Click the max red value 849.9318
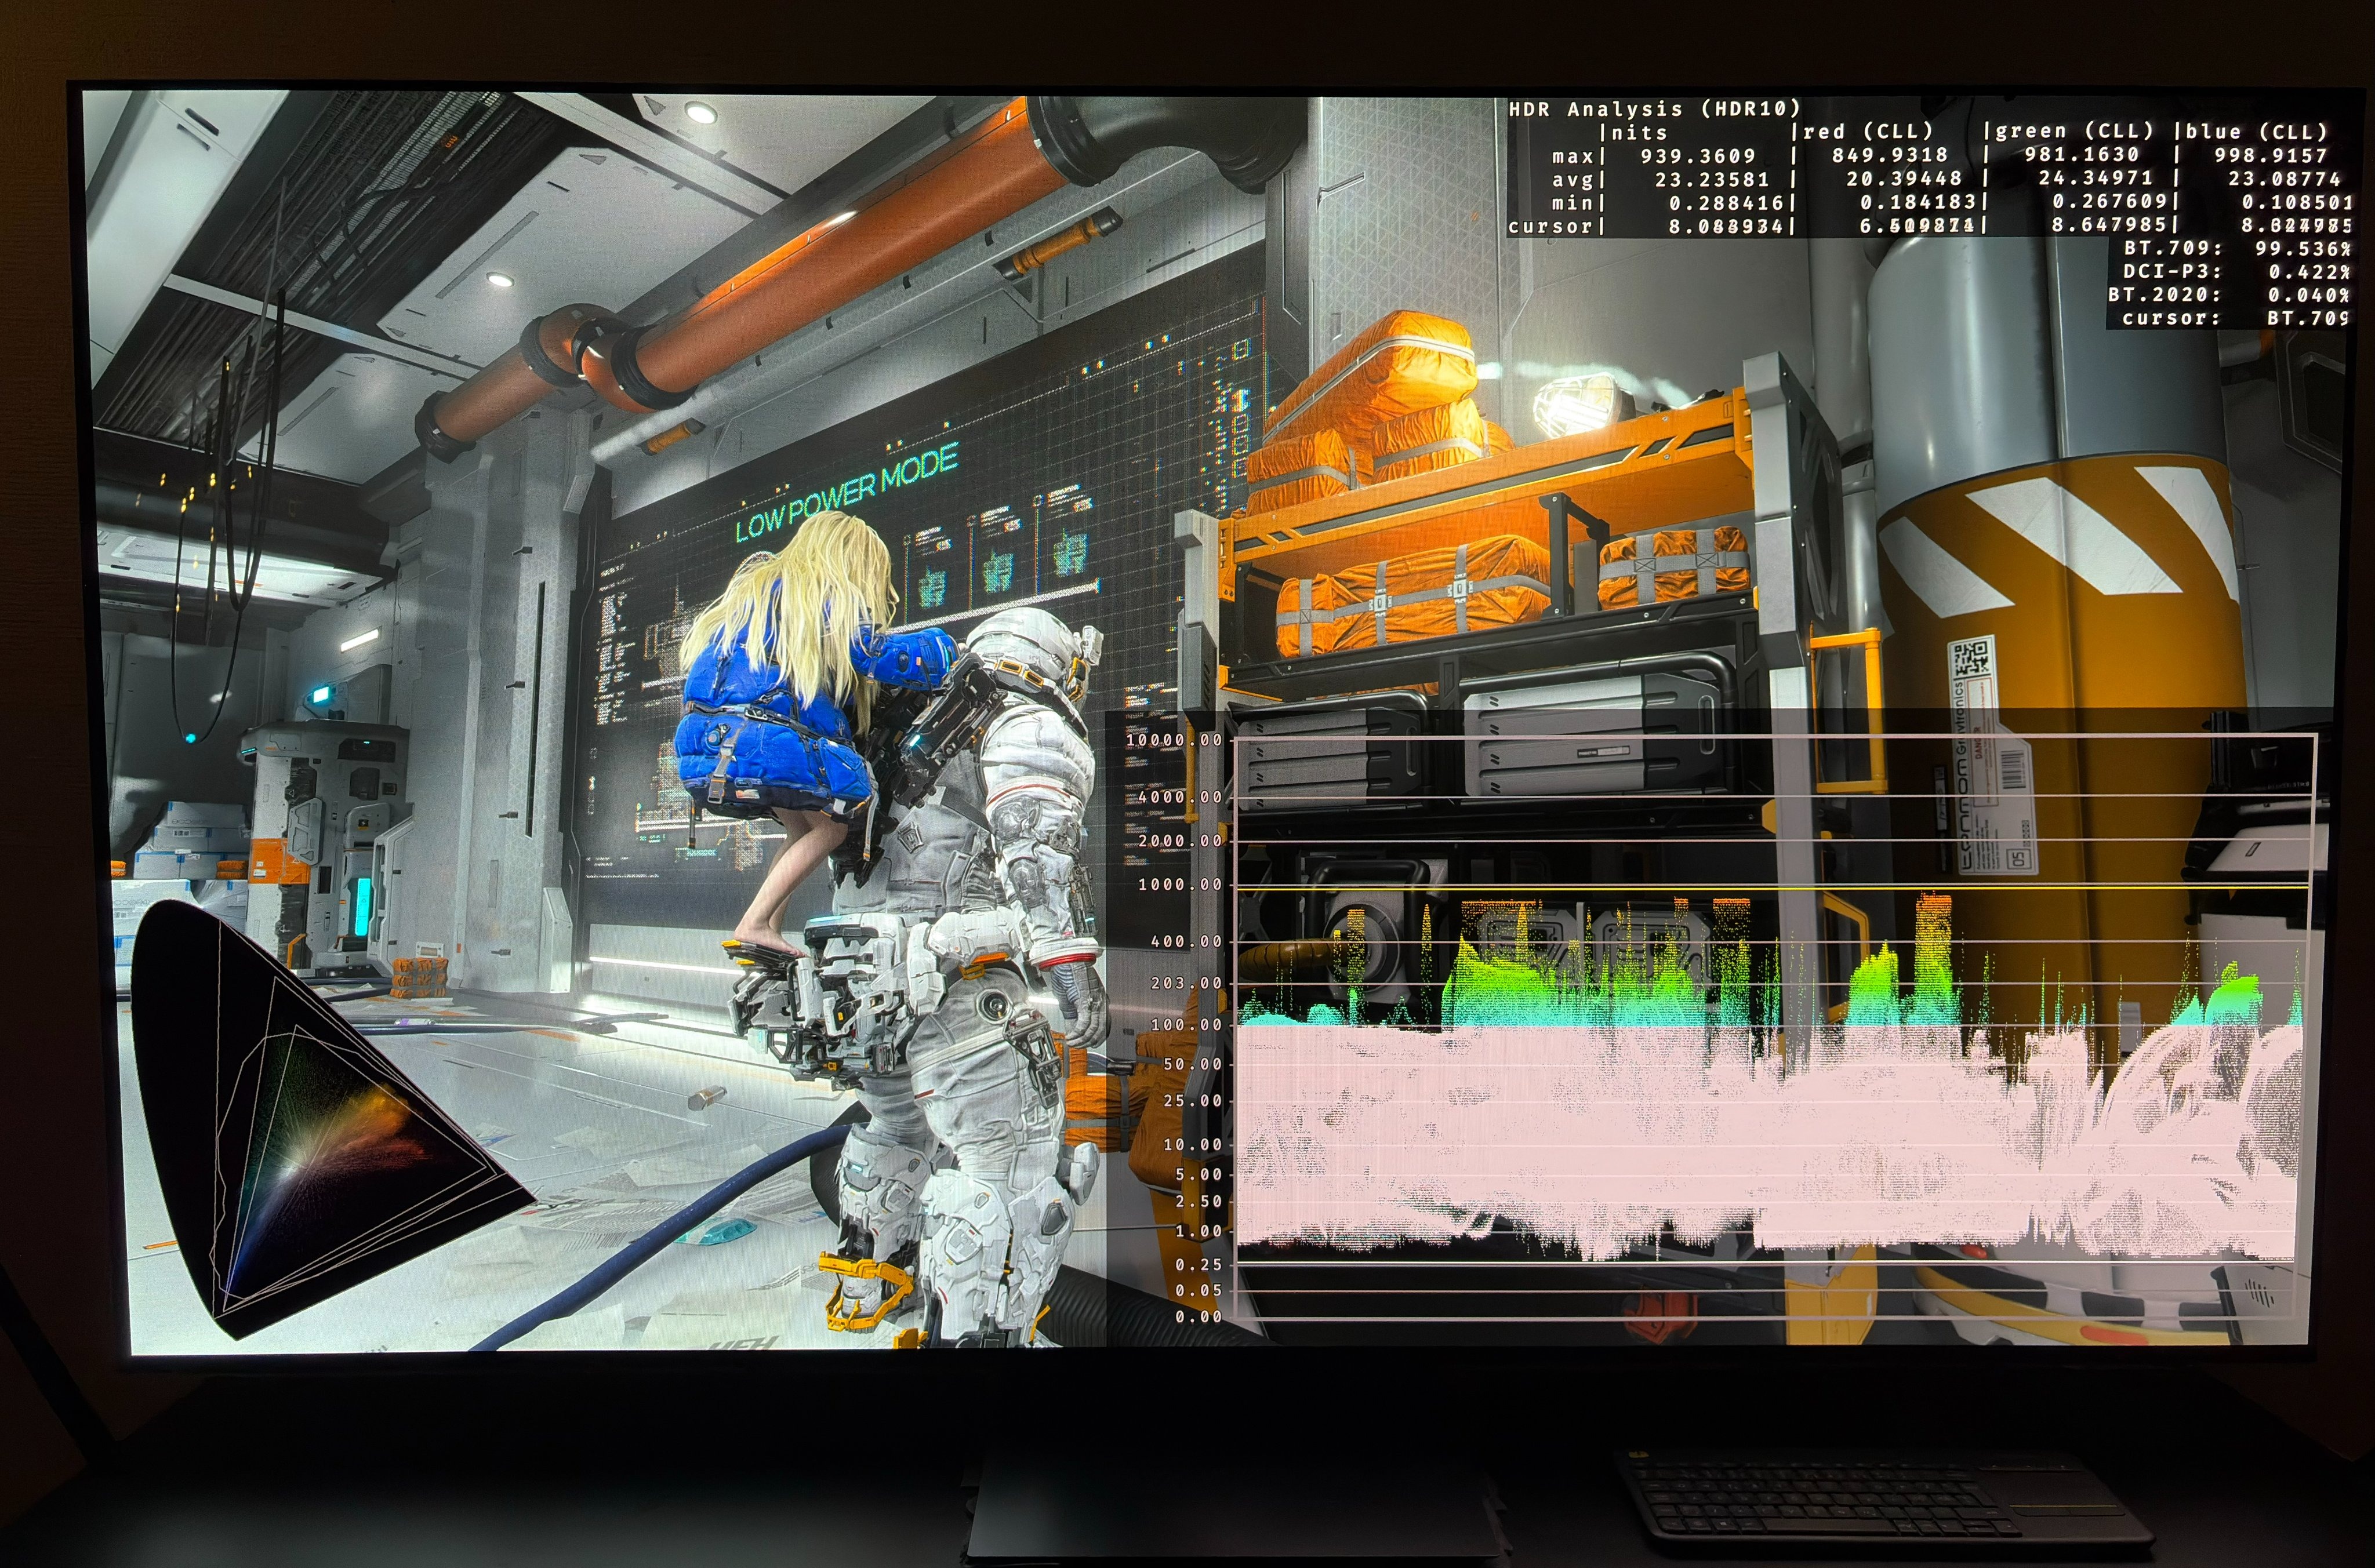This screenshot has width=2375, height=1568. 1890,155
